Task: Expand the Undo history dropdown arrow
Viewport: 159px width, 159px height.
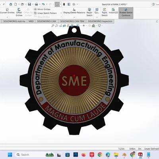Action: point(47,4)
